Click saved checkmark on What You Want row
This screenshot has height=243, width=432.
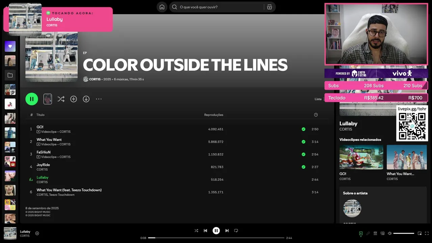pos(303,142)
